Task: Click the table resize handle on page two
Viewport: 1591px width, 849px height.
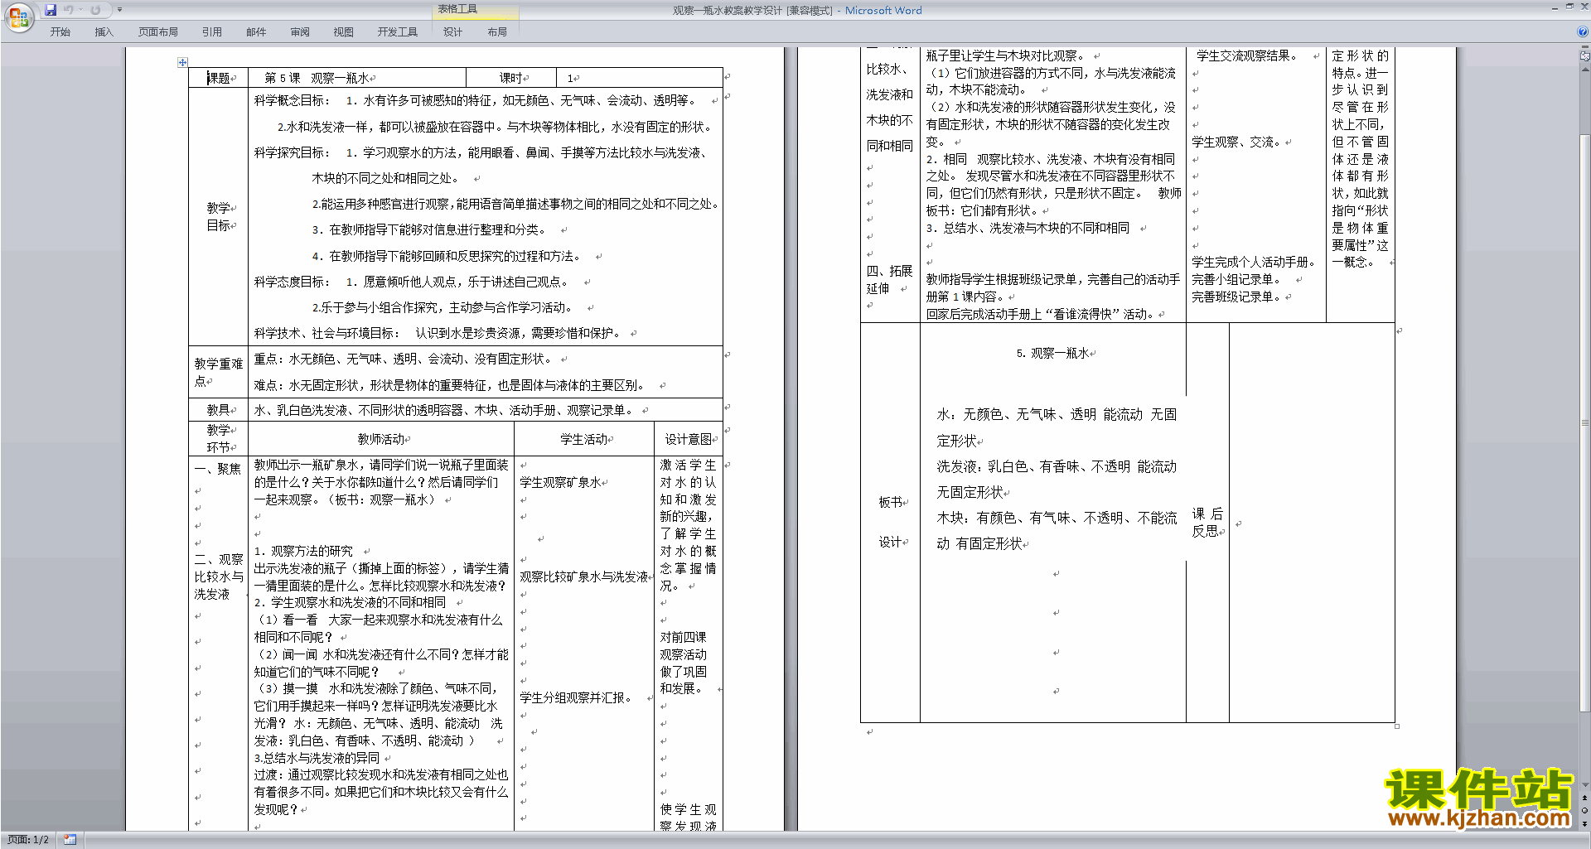Action: tap(1397, 726)
